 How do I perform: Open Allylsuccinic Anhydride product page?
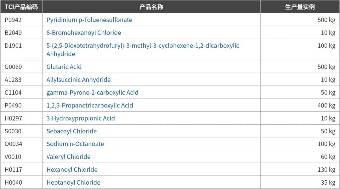[78, 80]
